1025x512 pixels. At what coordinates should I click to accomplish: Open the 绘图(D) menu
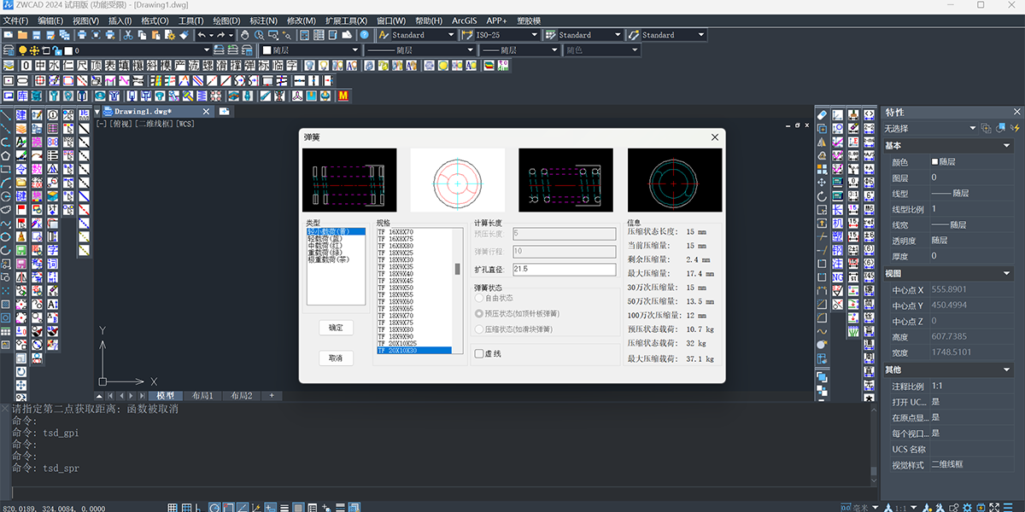point(225,20)
